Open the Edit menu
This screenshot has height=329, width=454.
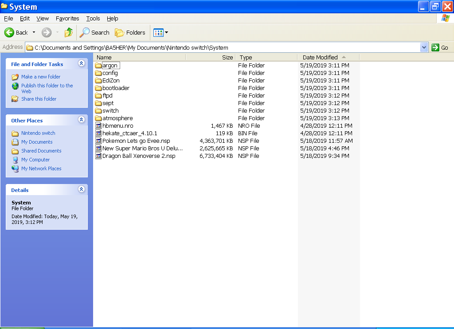(25, 19)
